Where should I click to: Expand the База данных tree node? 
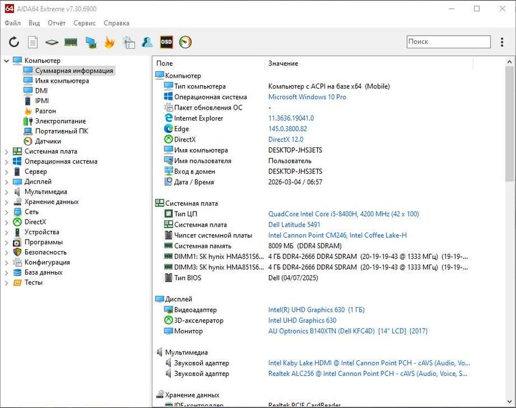(x=6, y=273)
